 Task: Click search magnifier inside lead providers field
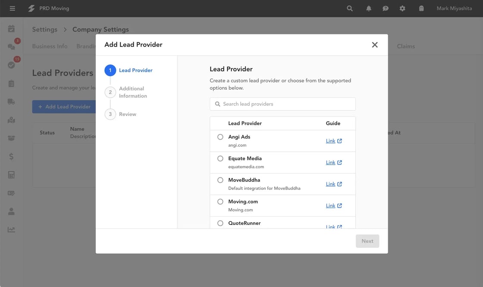217,104
